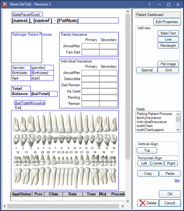Confirm with the OK button

pos(170,194)
